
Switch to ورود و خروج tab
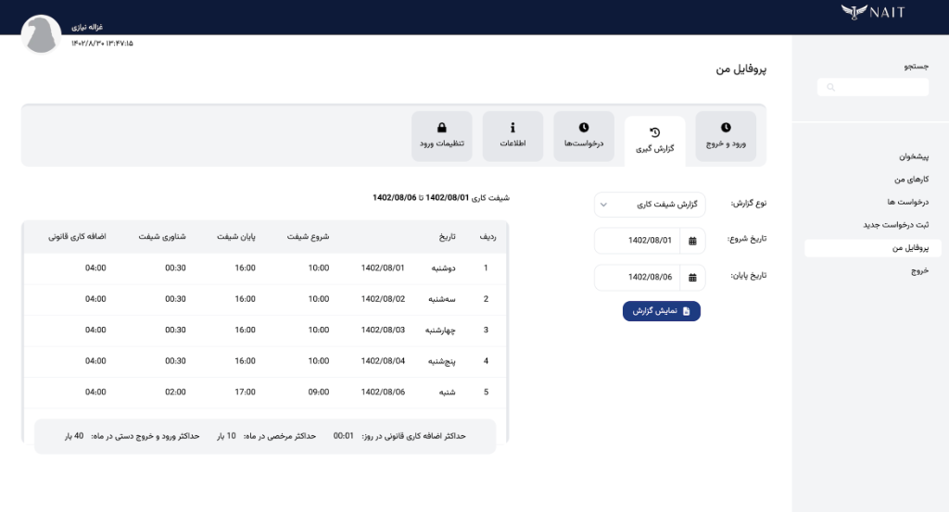pyautogui.click(x=726, y=136)
